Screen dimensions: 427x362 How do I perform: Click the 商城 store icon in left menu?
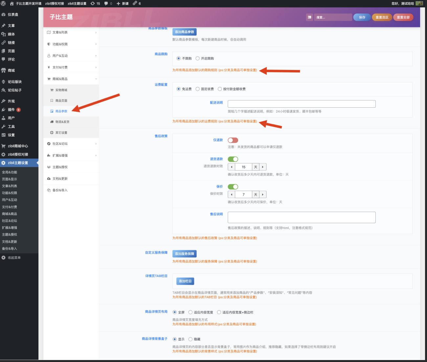(x=4, y=71)
